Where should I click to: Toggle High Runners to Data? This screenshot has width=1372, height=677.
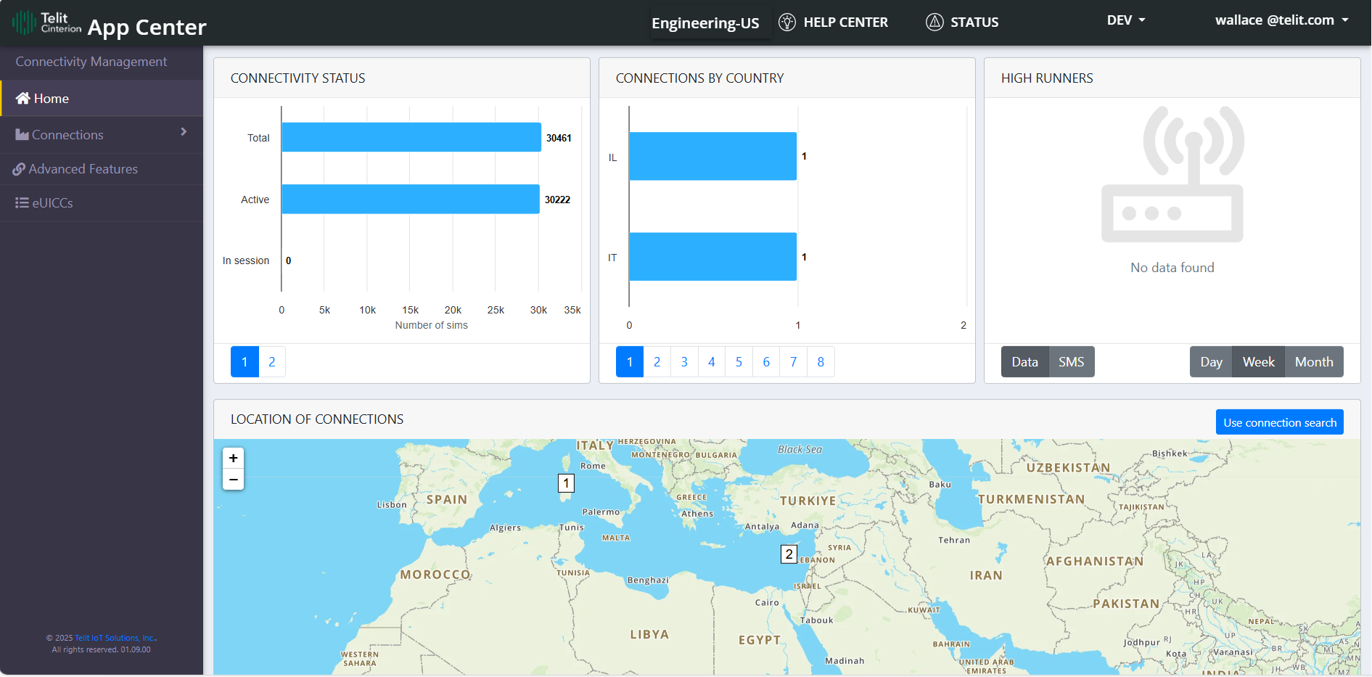pyautogui.click(x=1024, y=362)
